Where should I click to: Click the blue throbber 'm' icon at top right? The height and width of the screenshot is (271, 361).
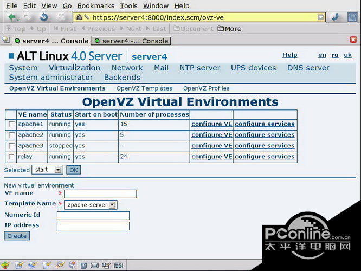352,17
